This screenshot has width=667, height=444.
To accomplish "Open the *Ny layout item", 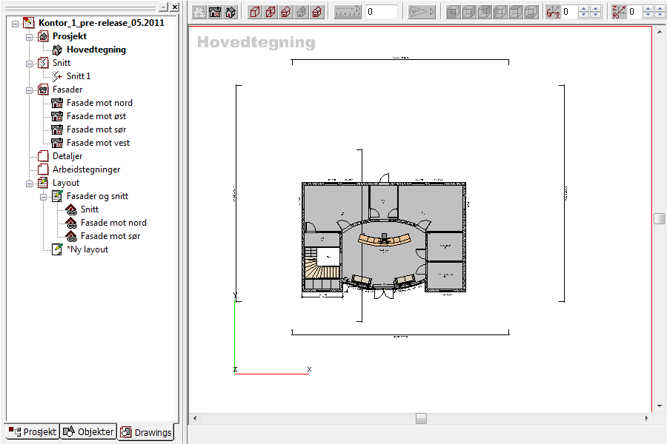I will (x=87, y=249).
